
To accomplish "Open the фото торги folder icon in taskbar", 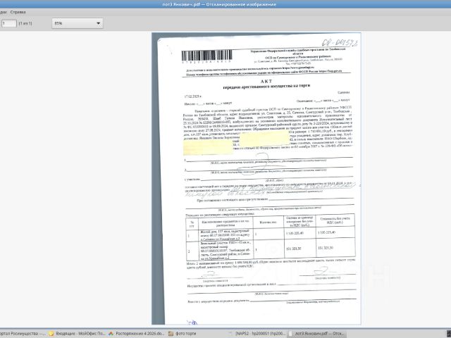I will 171,333.
